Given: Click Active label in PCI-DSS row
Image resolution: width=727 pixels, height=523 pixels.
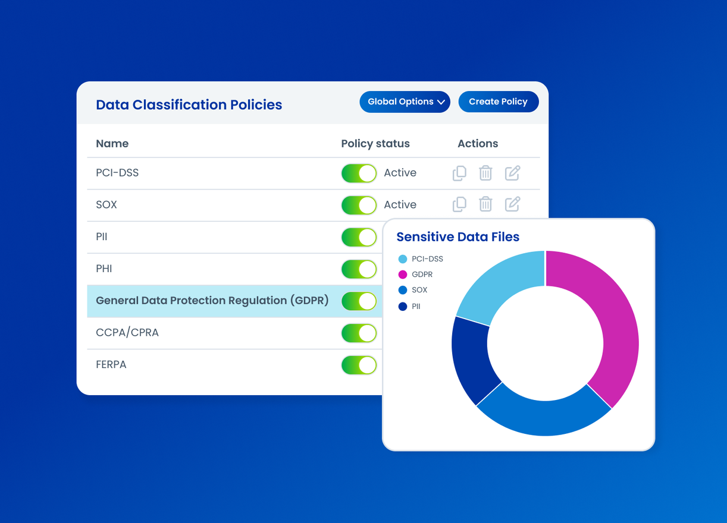Looking at the screenshot, I should coord(400,173).
